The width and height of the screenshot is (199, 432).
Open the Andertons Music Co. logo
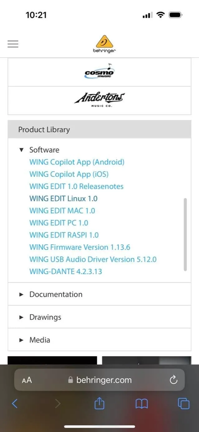[x=99, y=100]
